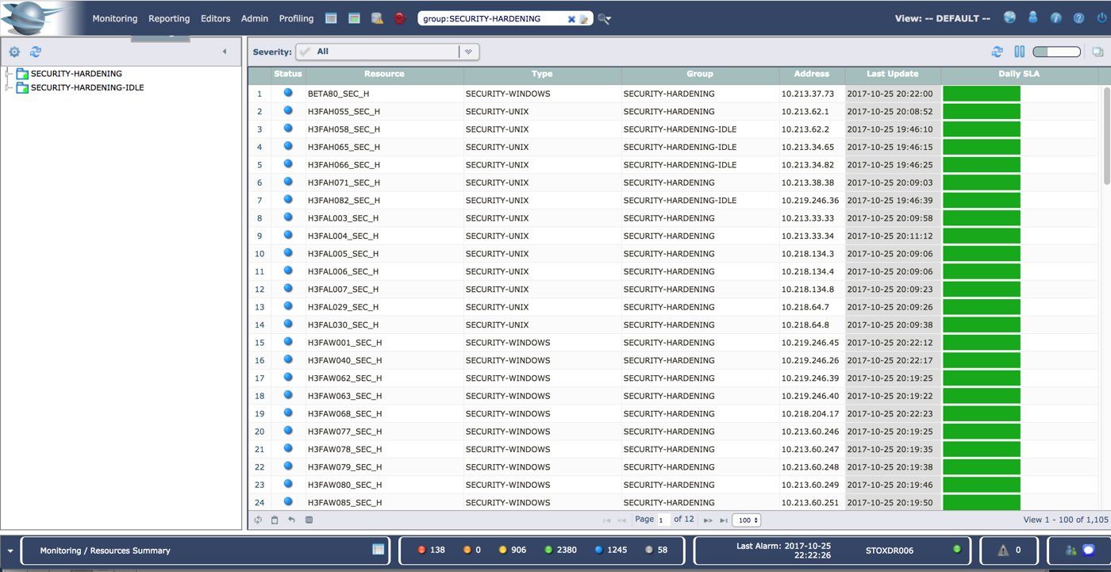Open the Severity dropdown
This screenshot has width=1111, height=572.
[387, 52]
